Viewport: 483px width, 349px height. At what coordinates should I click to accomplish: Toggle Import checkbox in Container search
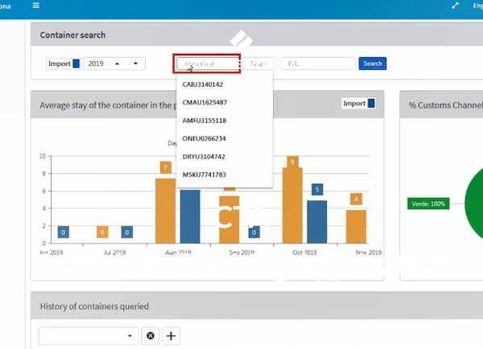point(76,64)
